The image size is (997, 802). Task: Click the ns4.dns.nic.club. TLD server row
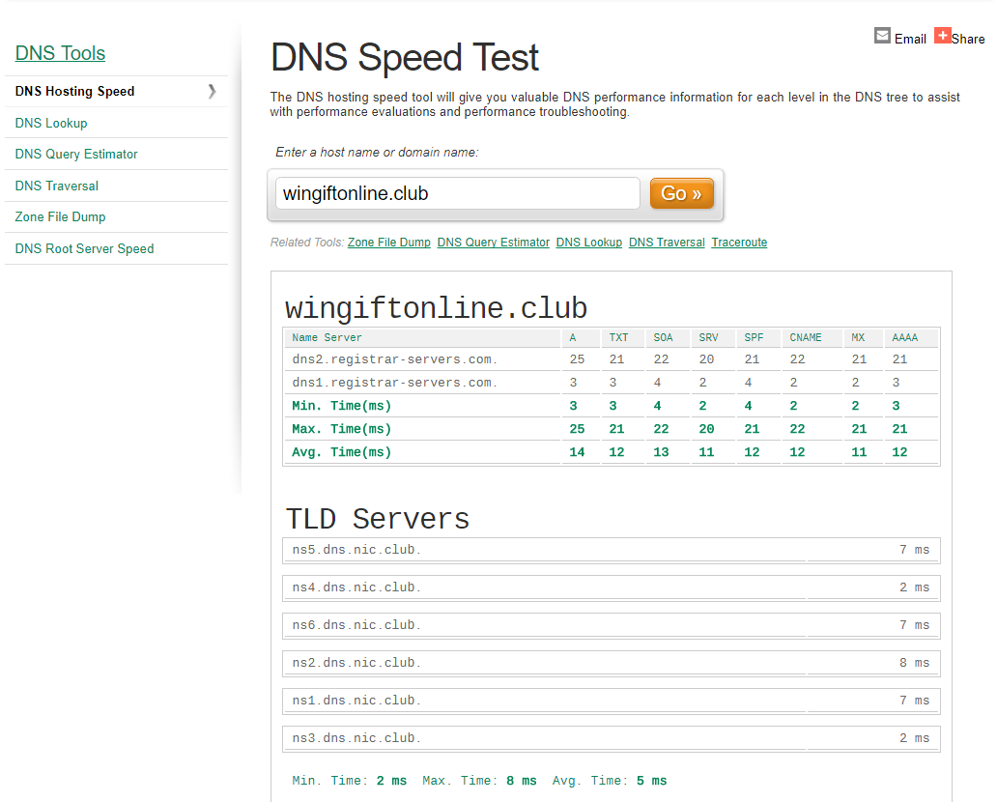tap(611, 587)
